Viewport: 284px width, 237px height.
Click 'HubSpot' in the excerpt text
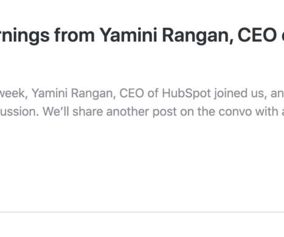pos(187,94)
